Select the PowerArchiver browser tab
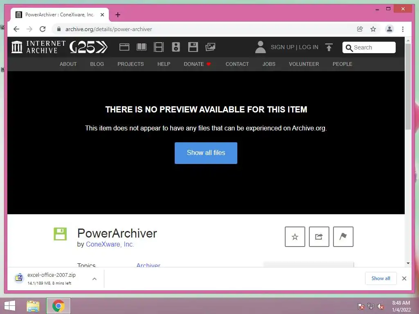Screen dimensions: 419x314 click(60, 15)
